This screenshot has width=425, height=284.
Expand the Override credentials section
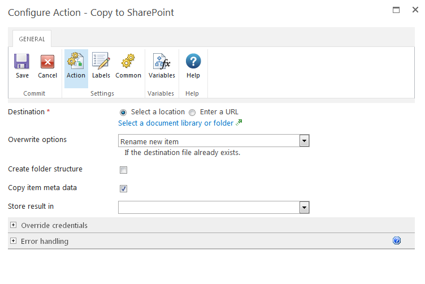14,225
